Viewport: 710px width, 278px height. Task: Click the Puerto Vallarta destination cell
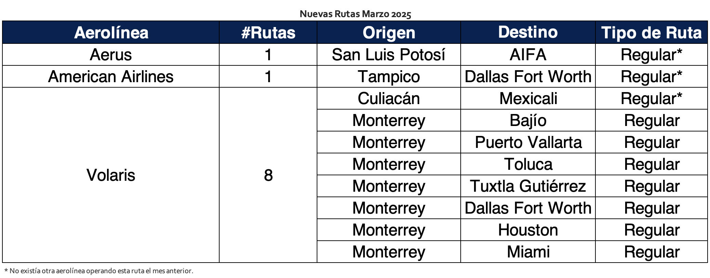[x=528, y=142]
